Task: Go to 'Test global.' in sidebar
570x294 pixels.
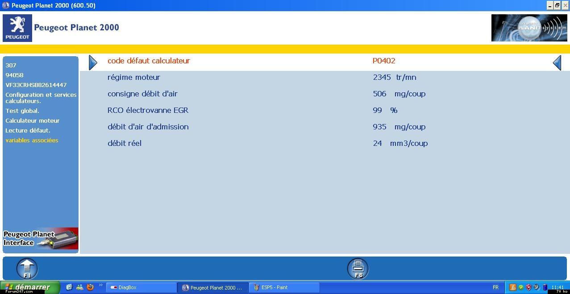Action: [22, 111]
